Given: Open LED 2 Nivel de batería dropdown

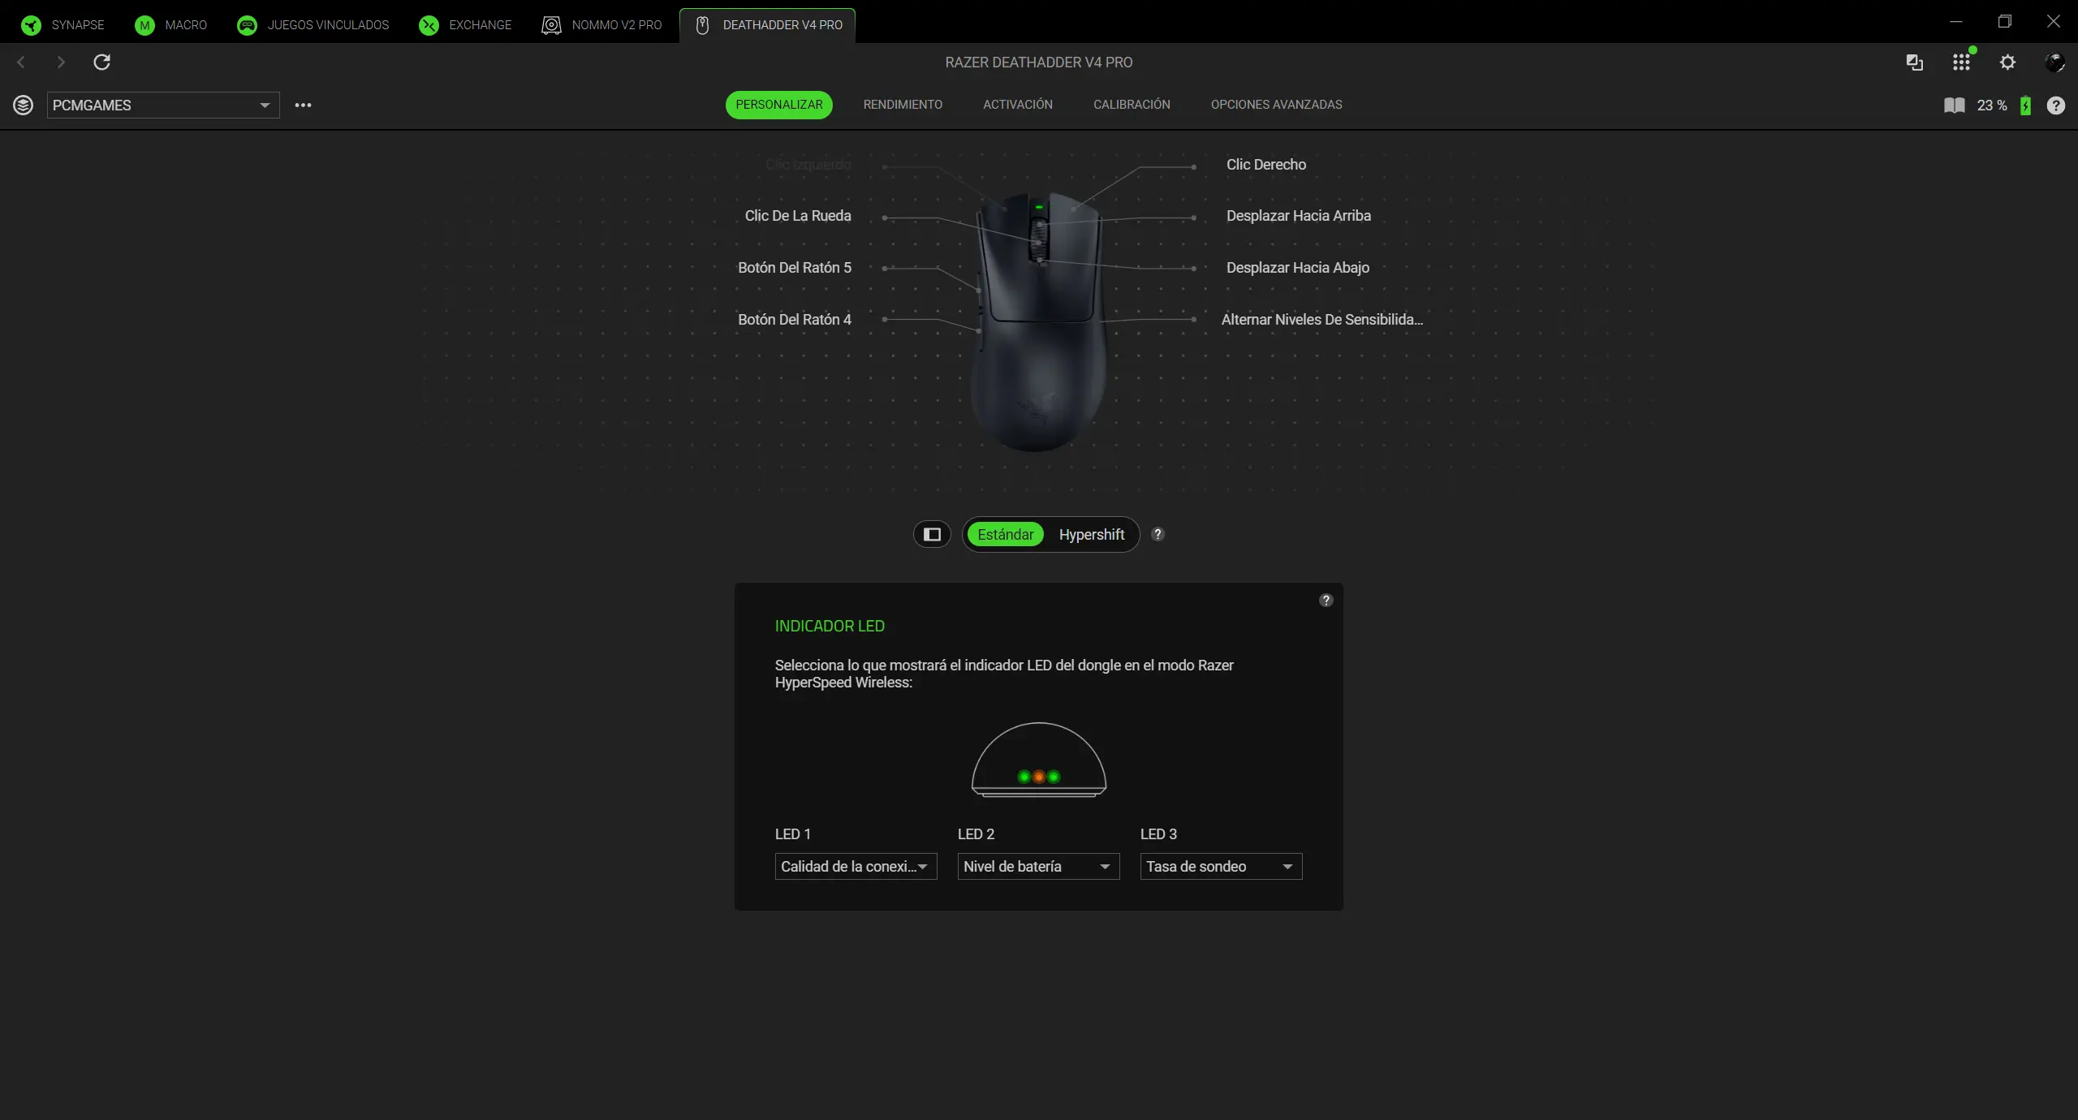Looking at the screenshot, I should (x=1039, y=866).
